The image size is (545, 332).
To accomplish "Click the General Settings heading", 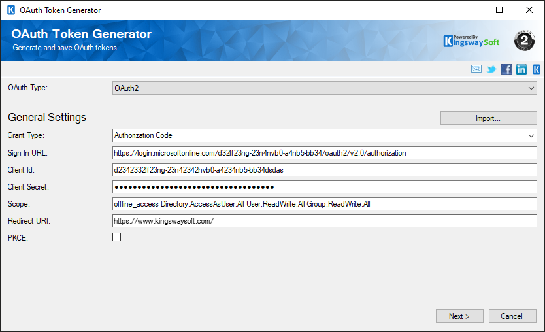I will 47,118.
